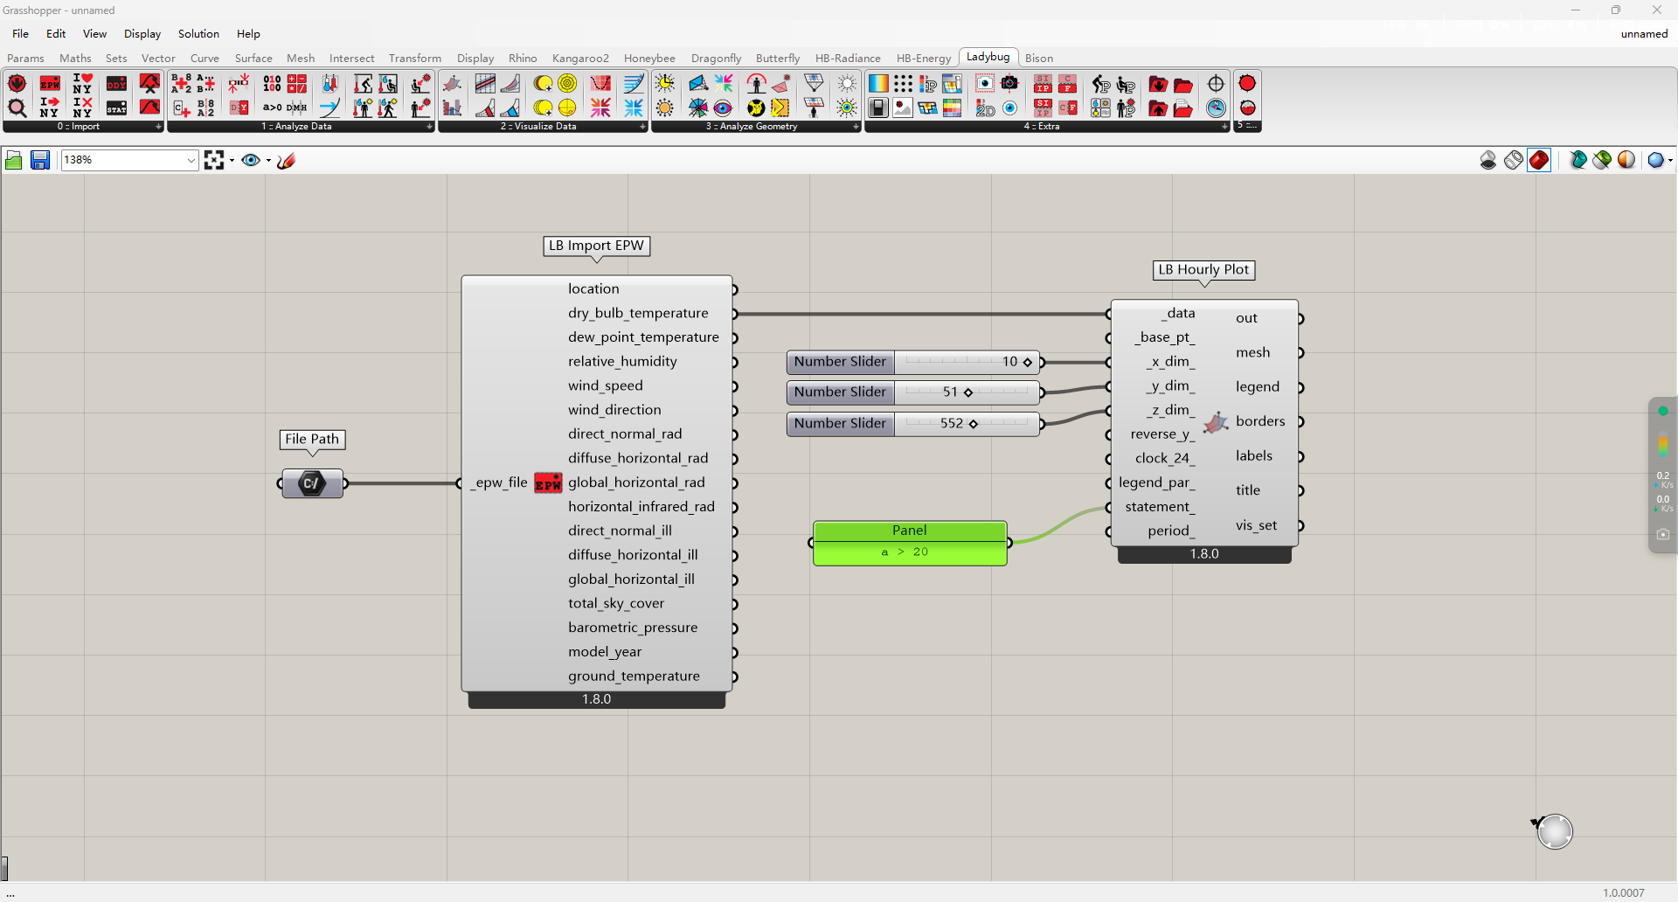
Task: Toggle green status dot on side widget
Action: pos(1663,411)
